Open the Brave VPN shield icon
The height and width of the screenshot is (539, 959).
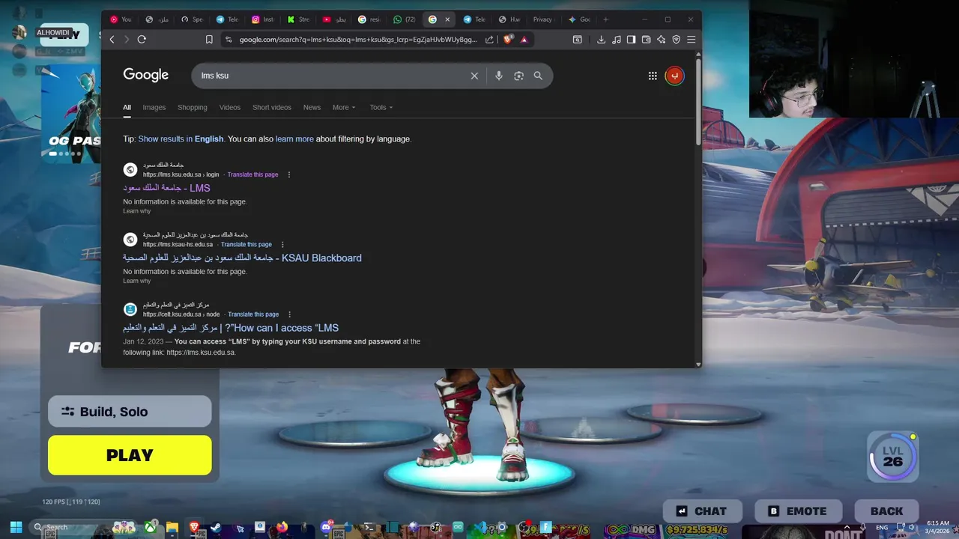[x=676, y=40]
